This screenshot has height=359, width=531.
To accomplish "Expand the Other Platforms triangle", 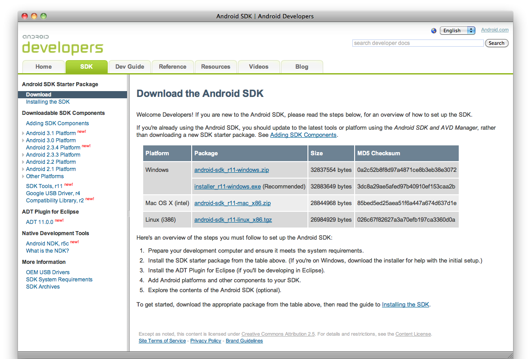I will [x=23, y=176].
